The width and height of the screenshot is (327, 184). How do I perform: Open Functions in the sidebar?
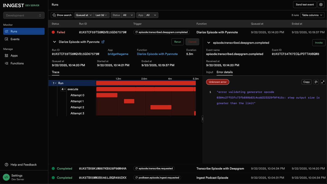point(24,63)
